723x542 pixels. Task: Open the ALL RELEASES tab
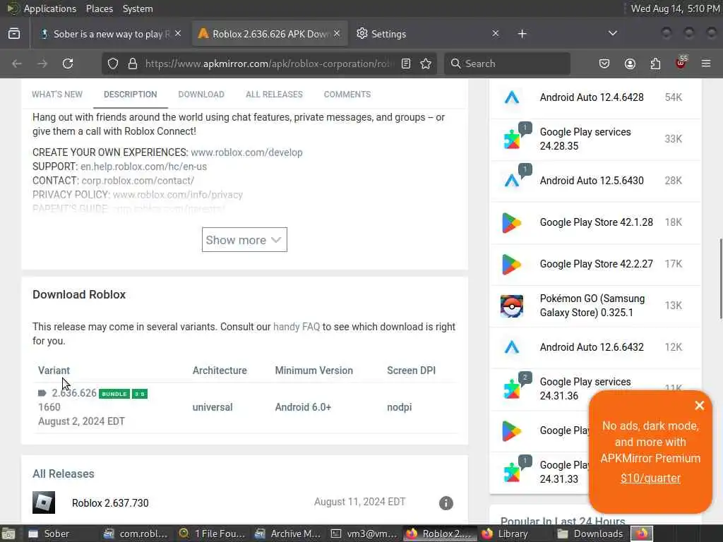pos(274,95)
